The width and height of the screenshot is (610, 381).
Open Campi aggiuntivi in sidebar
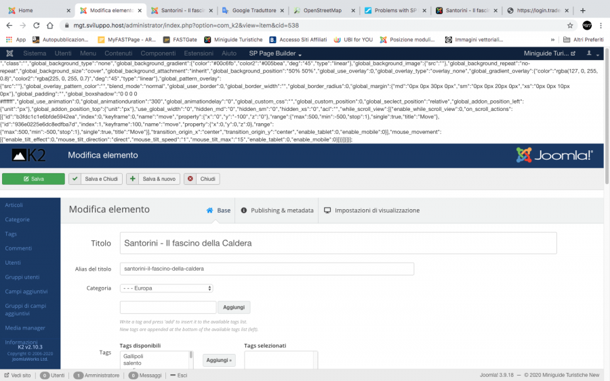26,291
